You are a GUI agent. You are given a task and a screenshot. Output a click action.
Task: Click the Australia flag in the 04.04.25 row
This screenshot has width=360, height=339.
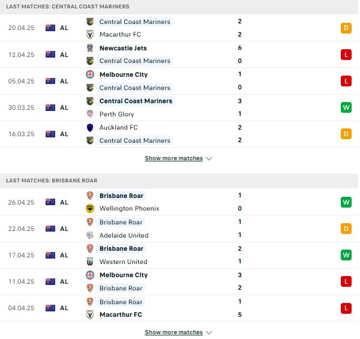click(50, 308)
